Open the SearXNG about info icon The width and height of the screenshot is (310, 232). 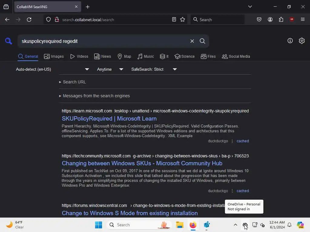pos(290,41)
